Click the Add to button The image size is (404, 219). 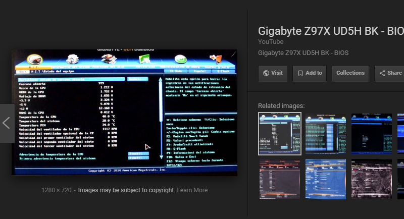click(x=310, y=73)
